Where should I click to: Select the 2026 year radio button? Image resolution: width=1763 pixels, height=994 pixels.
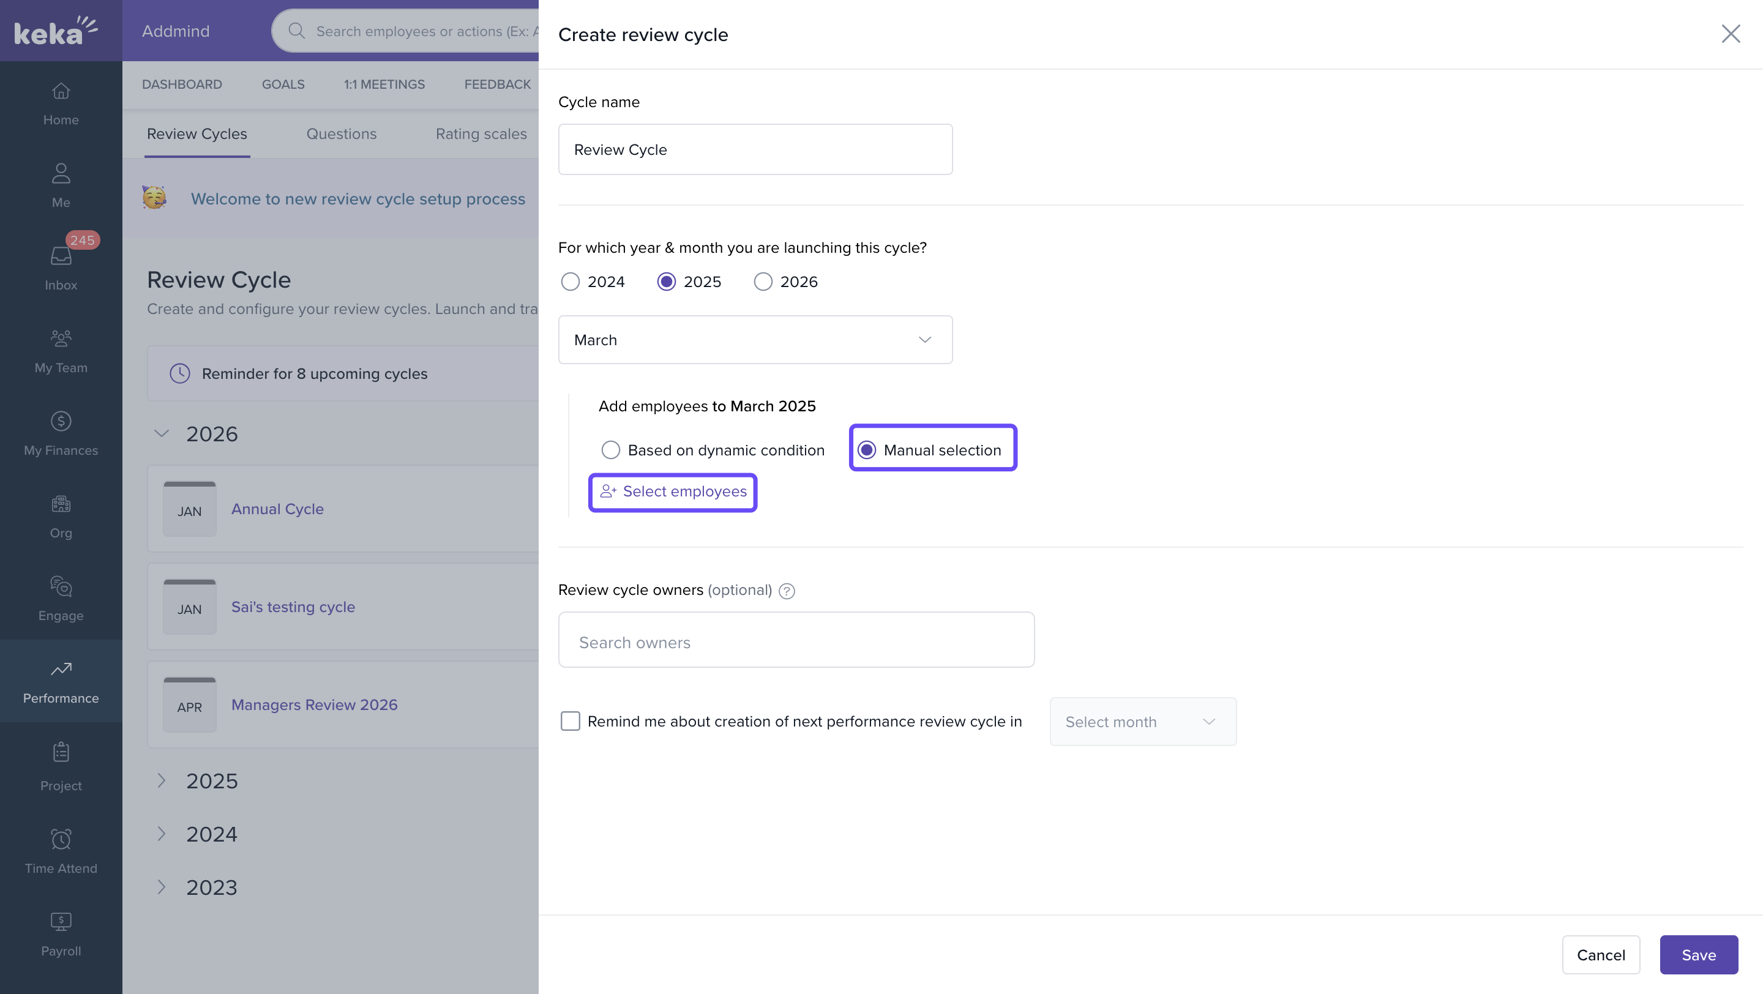pyautogui.click(x=763, y=282)
